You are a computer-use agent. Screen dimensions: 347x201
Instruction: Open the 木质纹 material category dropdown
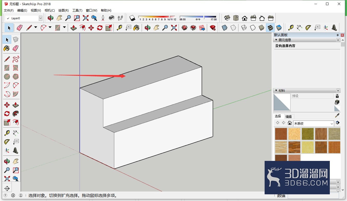tap(313, 124)
